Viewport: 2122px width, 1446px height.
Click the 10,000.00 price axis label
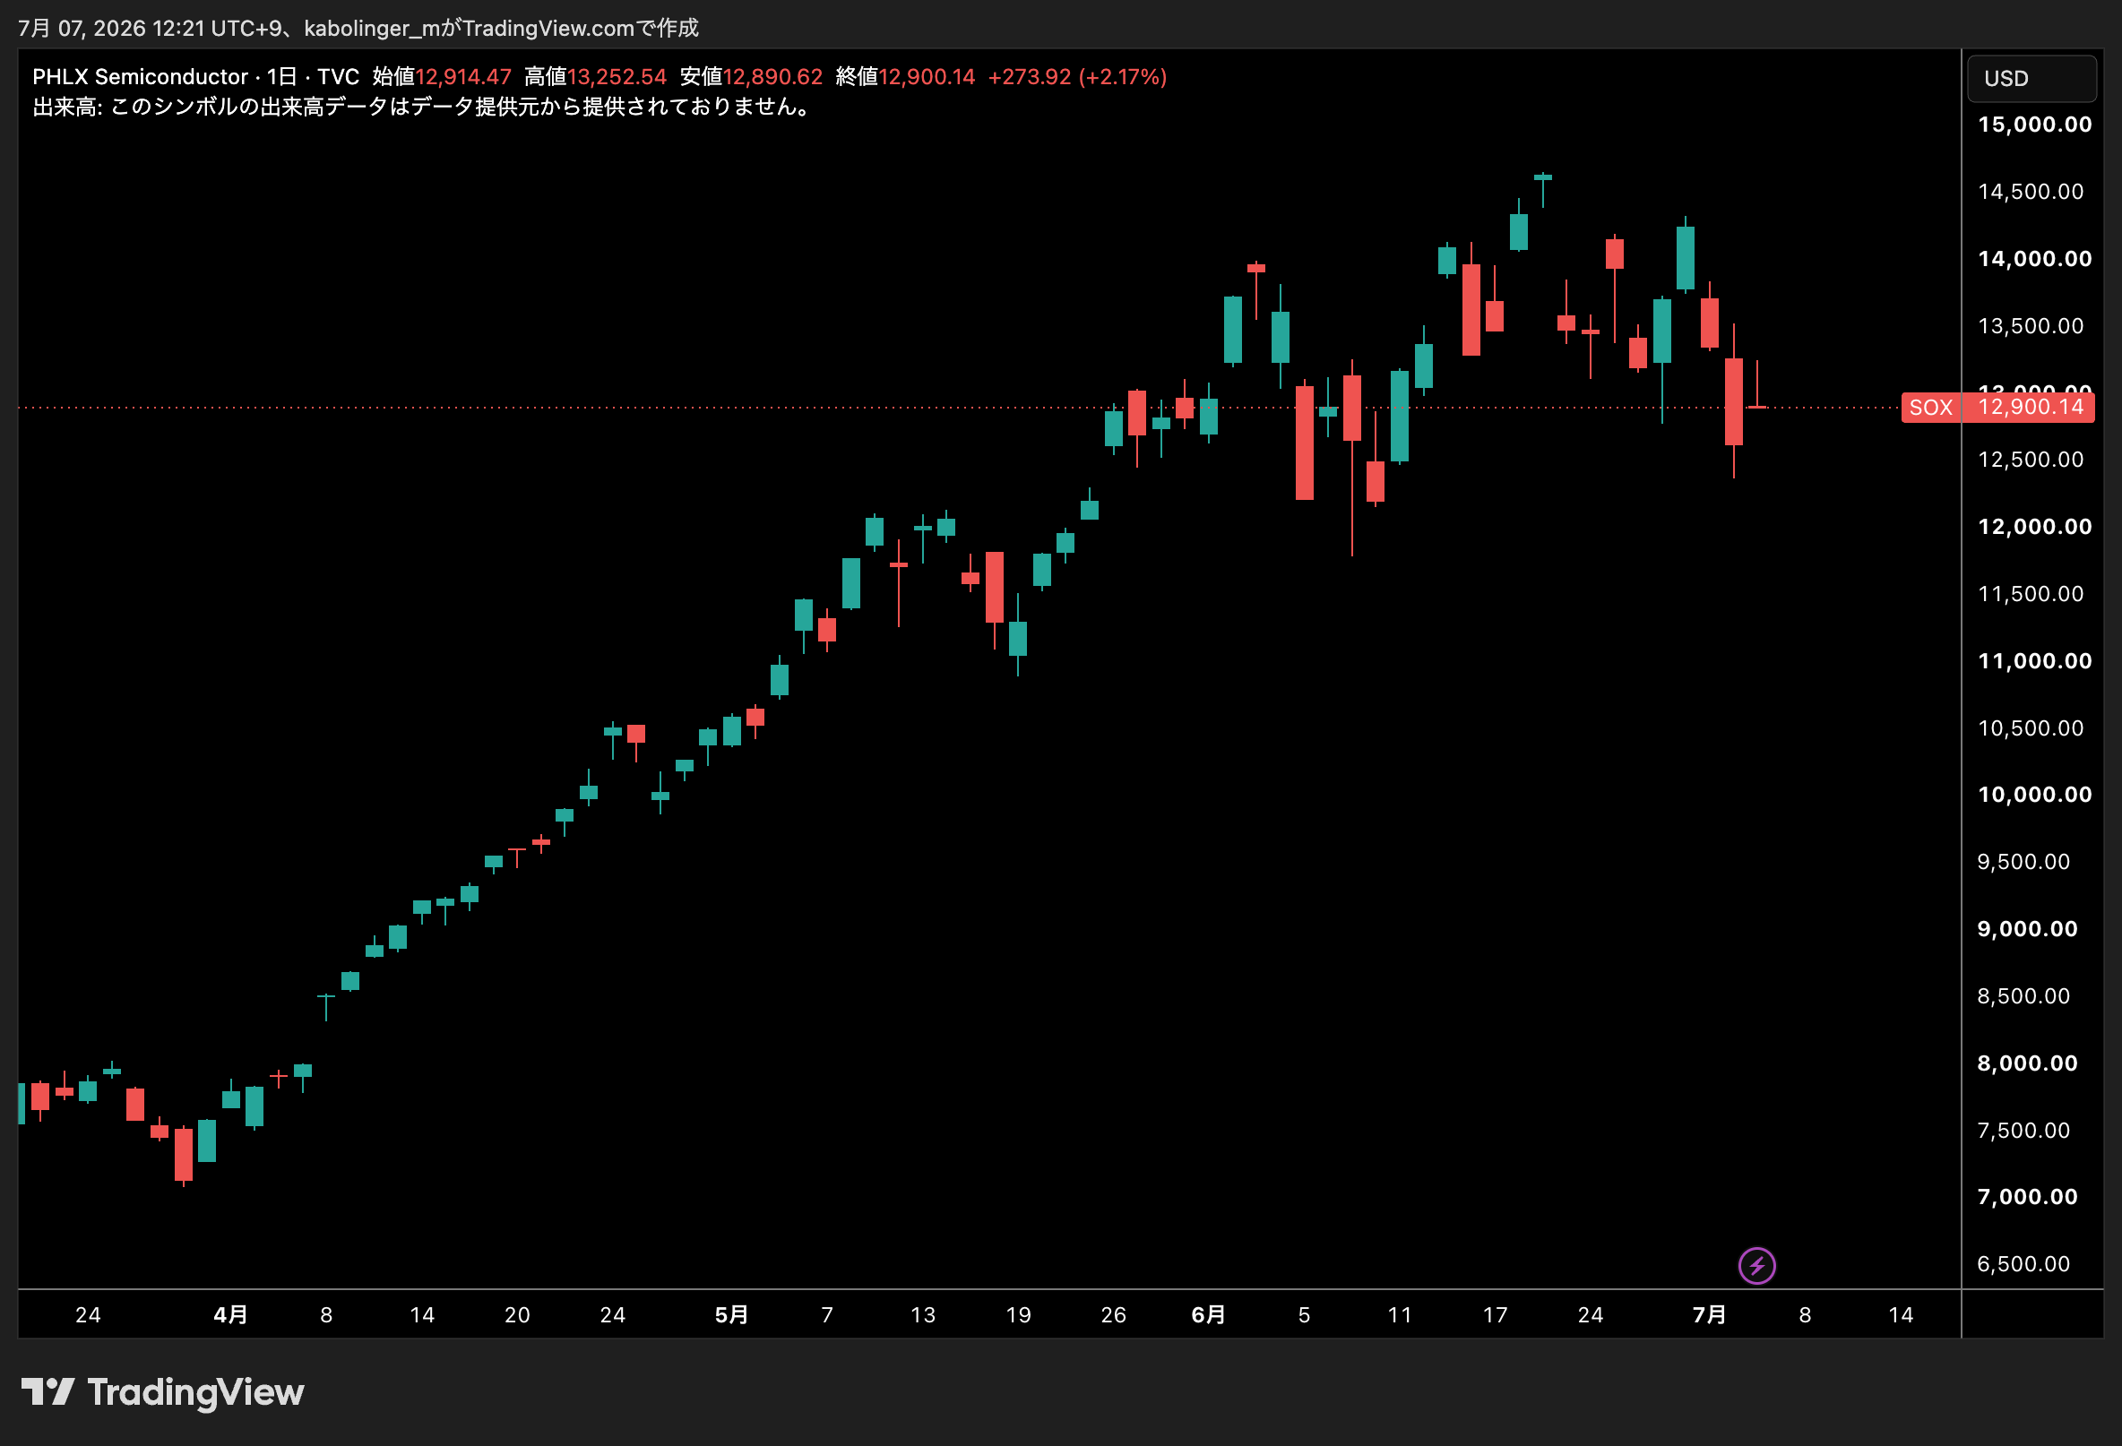click(2034, 794)
